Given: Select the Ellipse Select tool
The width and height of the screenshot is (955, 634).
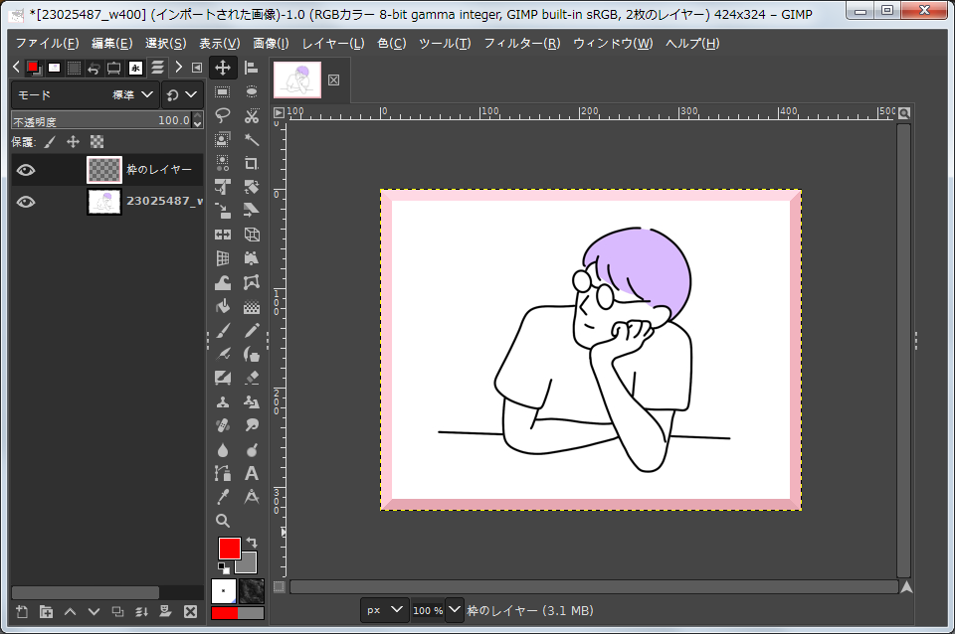Looking at the screenshot, I should 251,91.
